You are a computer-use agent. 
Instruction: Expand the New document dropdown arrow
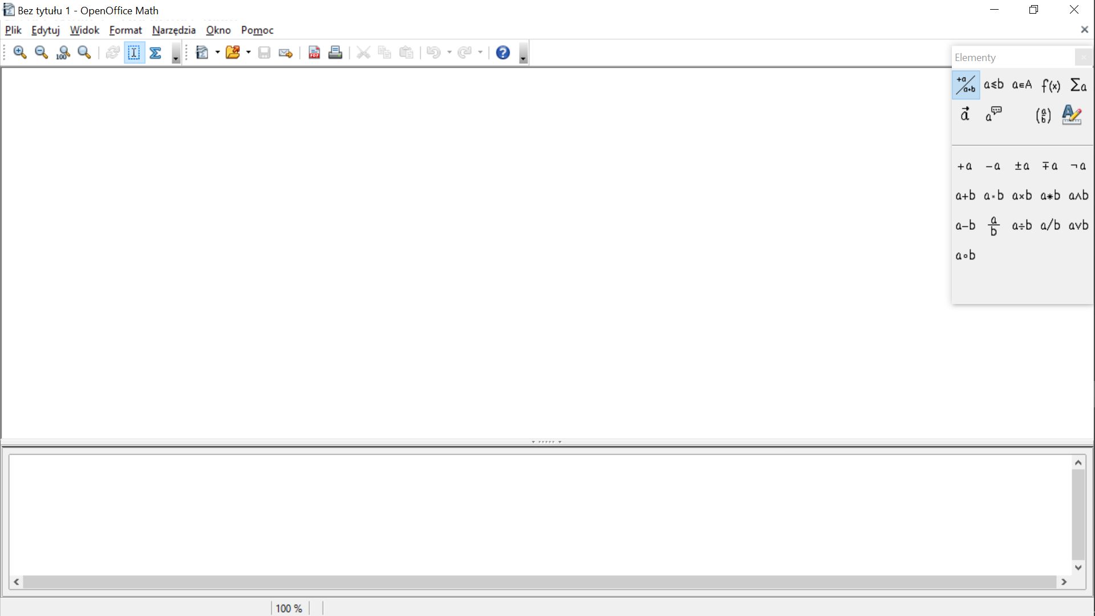[x=217, y=52]
